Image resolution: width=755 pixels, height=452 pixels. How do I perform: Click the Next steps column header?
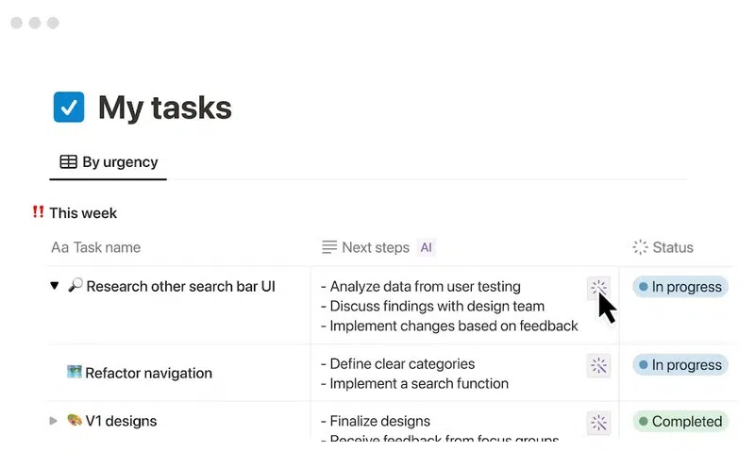[375, 247]
